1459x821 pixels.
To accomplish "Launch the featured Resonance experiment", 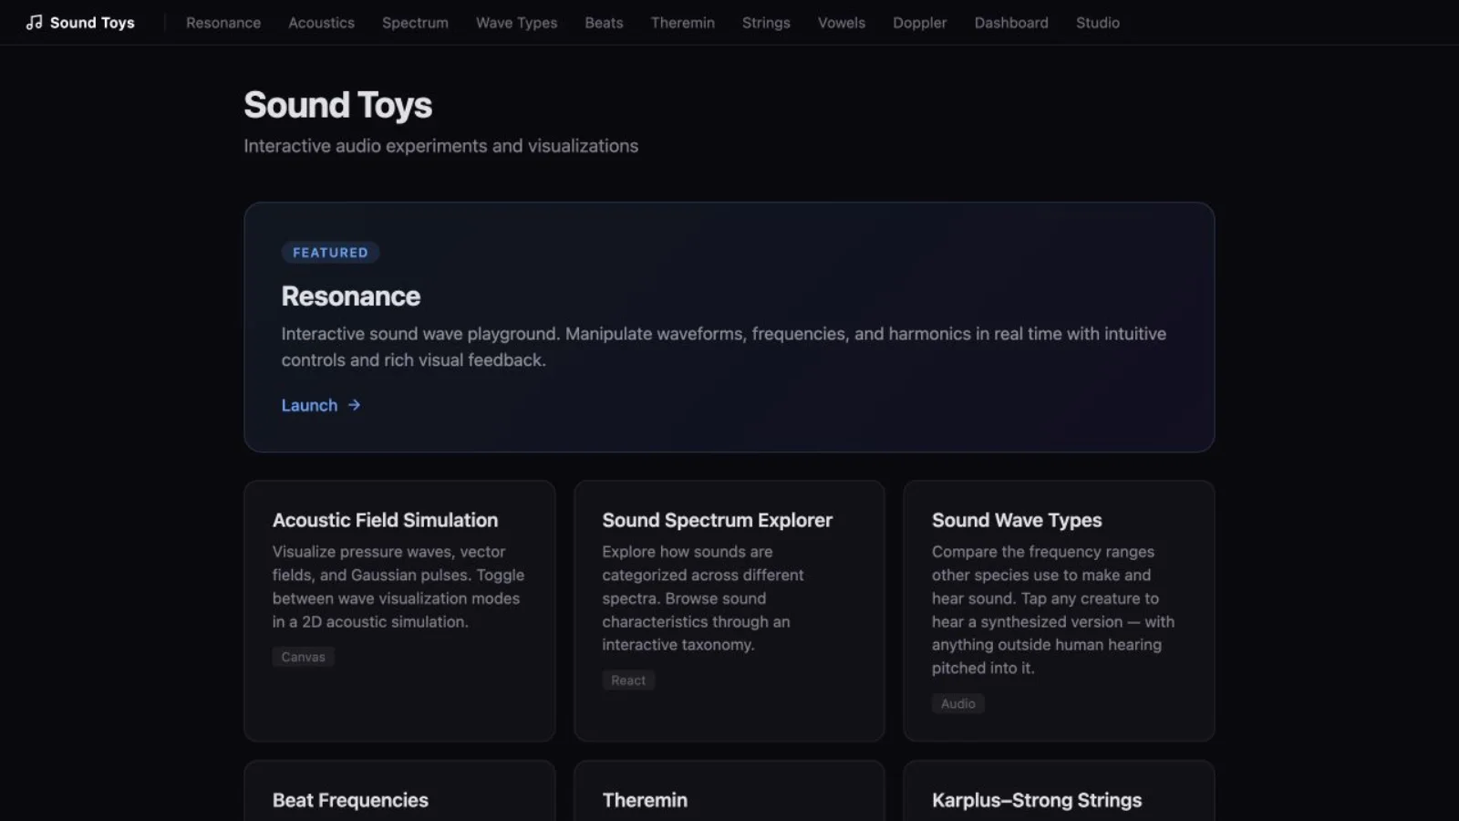I will pos(321,405).
